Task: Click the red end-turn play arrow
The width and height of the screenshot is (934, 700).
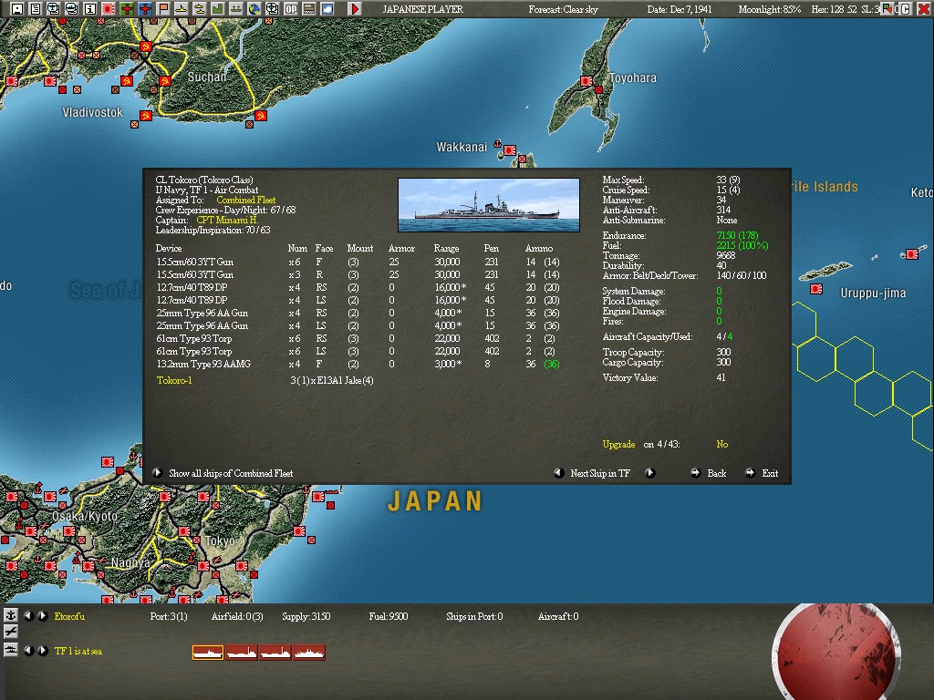Action: point(355,8)
